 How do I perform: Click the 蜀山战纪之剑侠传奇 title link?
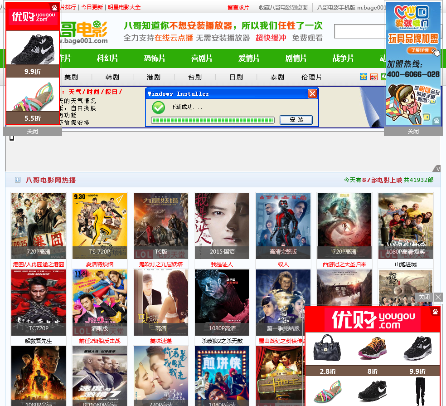pos(281,341)
